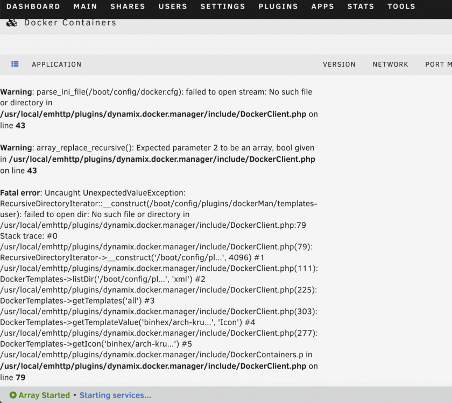This screenshot has height=403, width=452.
Task: Click the bold line number 79
Action: tap(20, 377)
